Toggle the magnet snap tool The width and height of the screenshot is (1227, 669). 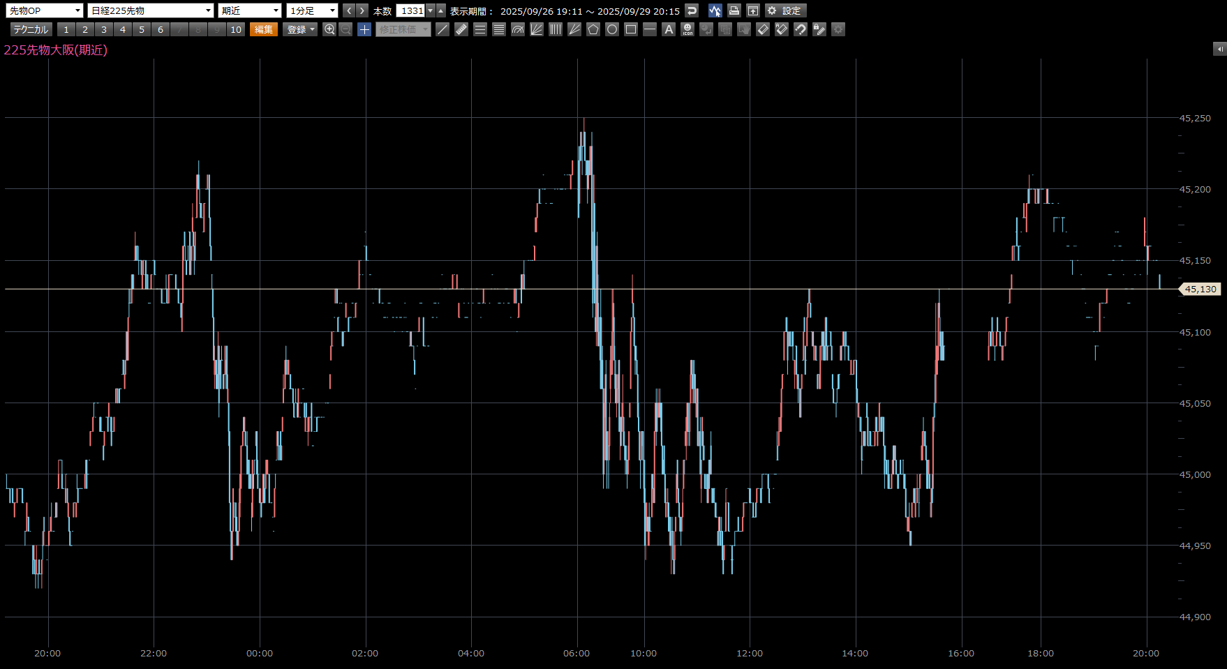[801, 29]
